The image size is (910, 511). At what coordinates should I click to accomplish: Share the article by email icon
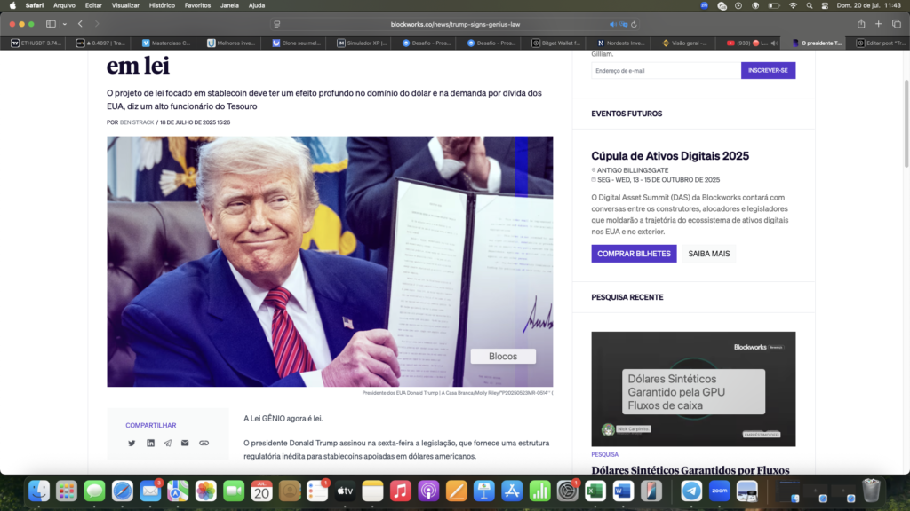click(185, 444)
